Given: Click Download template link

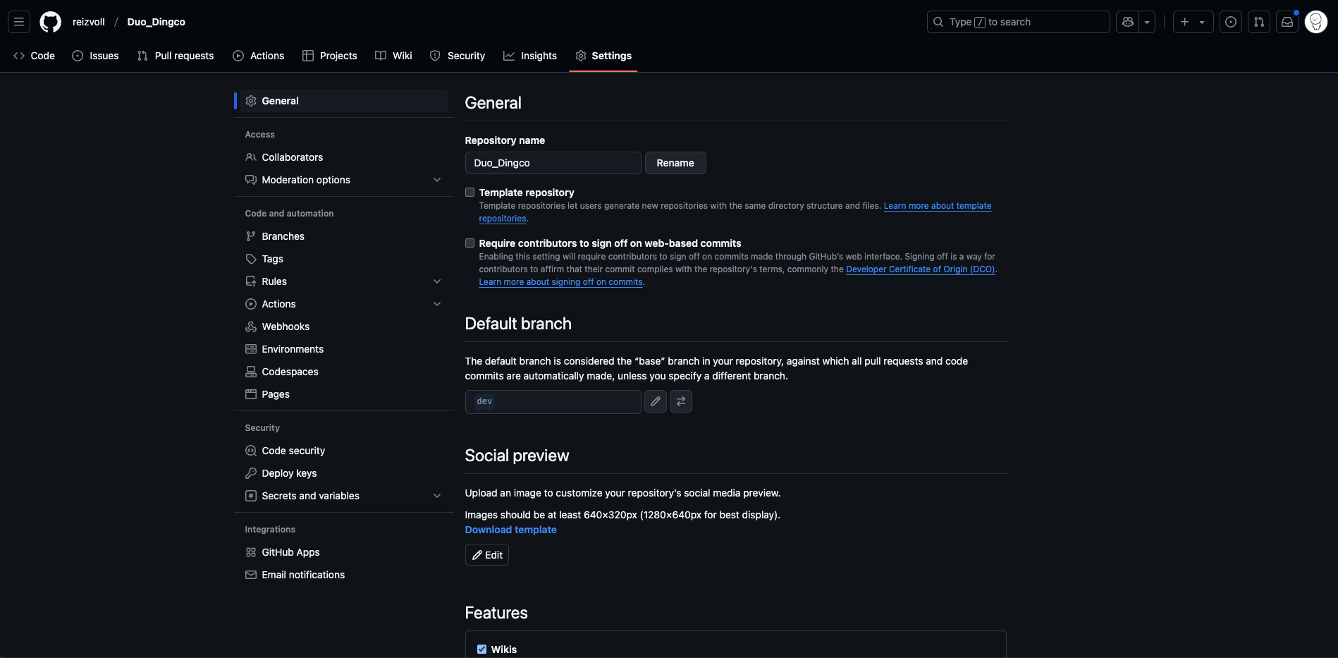Looking at the screenshot, I should (510, 530).
